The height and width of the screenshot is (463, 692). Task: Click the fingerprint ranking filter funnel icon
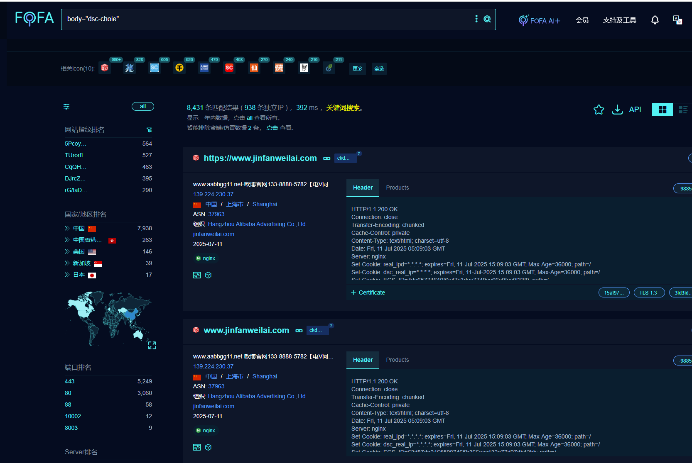(x=149, y=130)
